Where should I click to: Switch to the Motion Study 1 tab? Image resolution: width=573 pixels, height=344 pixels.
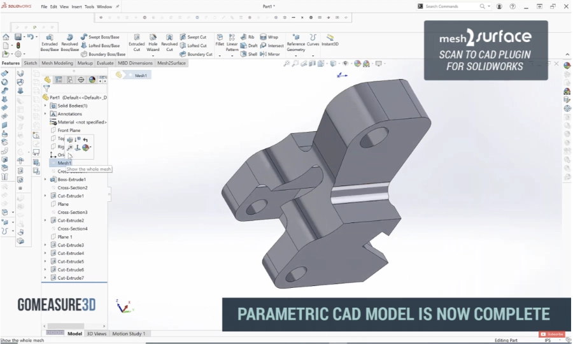(129, 333)
